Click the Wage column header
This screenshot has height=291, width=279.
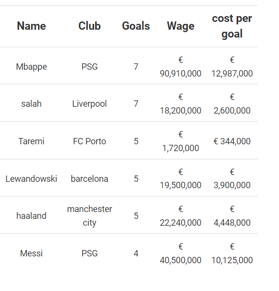click(180, 26)
